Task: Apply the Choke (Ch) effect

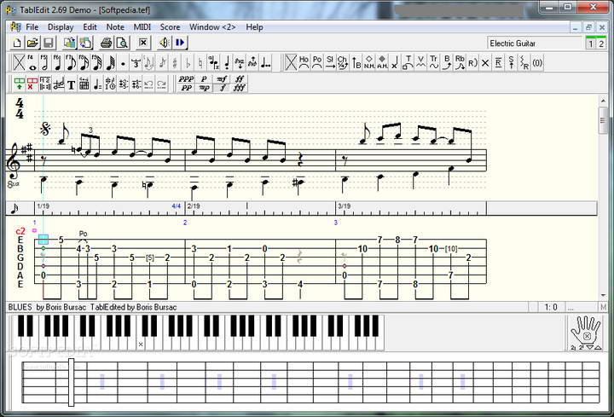Action: 343,62
